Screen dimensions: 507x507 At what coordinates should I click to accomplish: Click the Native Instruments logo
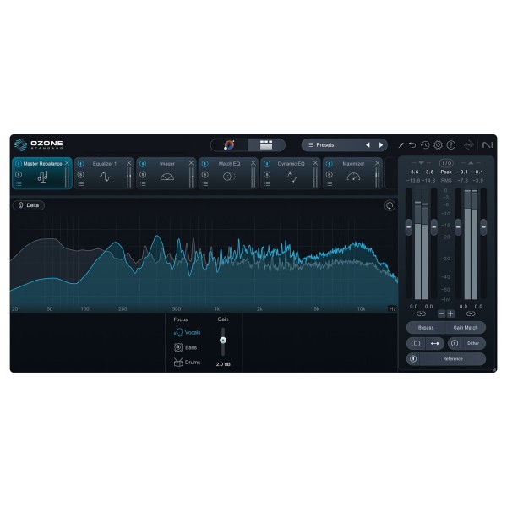click(x=488, y=145)
